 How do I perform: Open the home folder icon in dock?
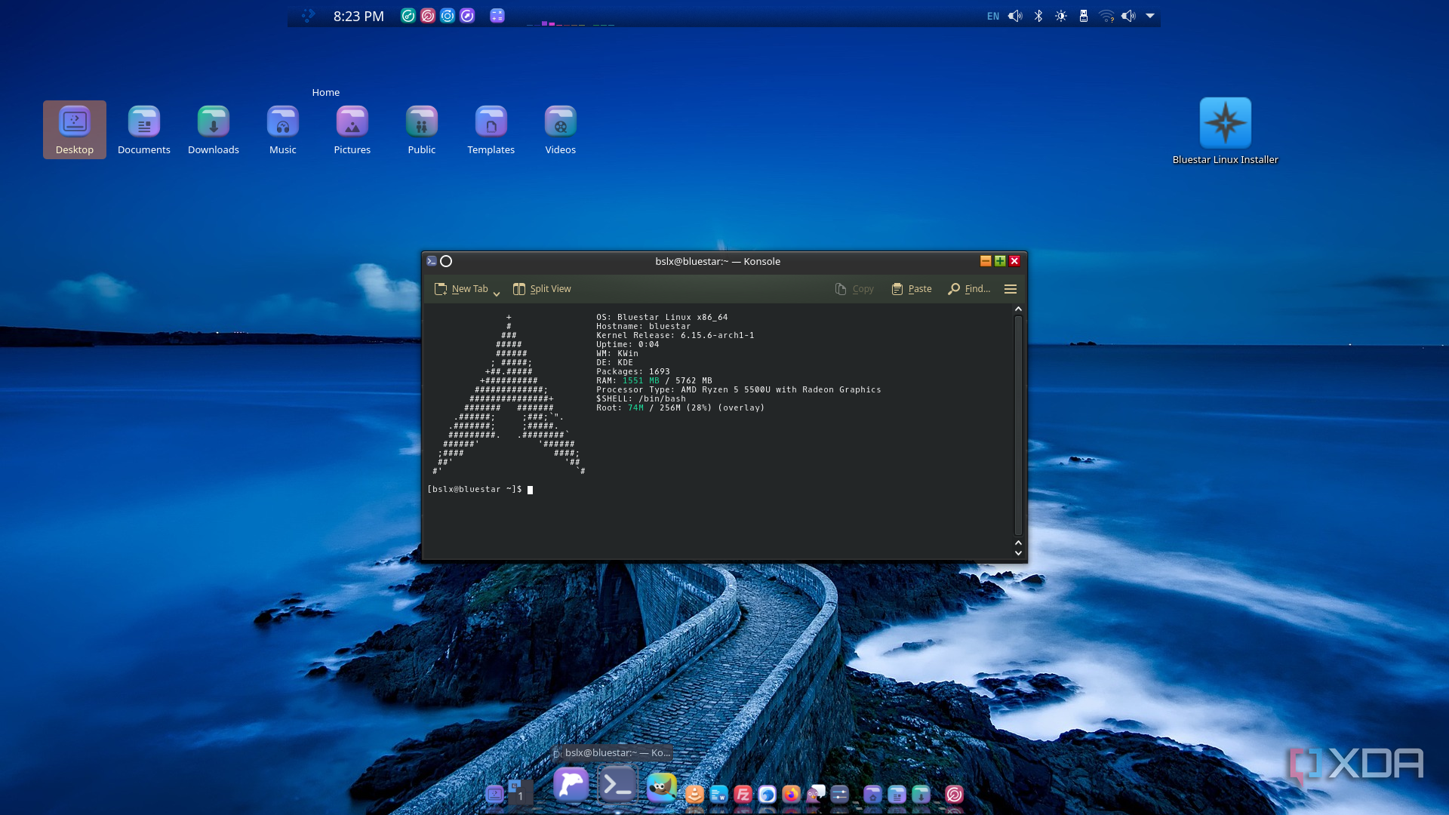[x=872, y=794]
